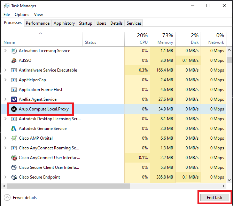Click the Task Manager title bar icon
Screen dimensions: 233x206
tap(6, 6)
